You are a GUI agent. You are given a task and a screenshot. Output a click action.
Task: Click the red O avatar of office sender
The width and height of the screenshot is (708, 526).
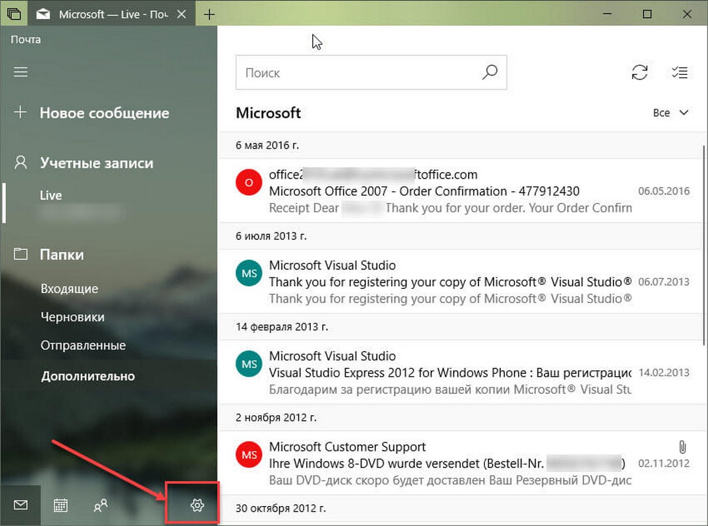coord(248,183)
